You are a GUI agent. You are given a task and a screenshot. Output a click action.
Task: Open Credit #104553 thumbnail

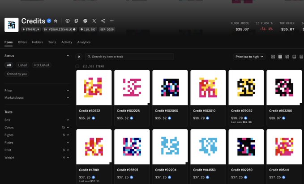[x=208, y=147]
